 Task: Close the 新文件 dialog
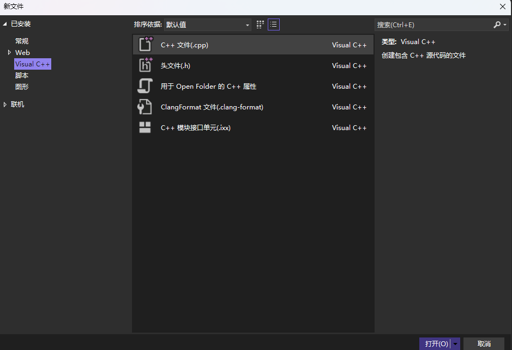(x=503, y=7)
